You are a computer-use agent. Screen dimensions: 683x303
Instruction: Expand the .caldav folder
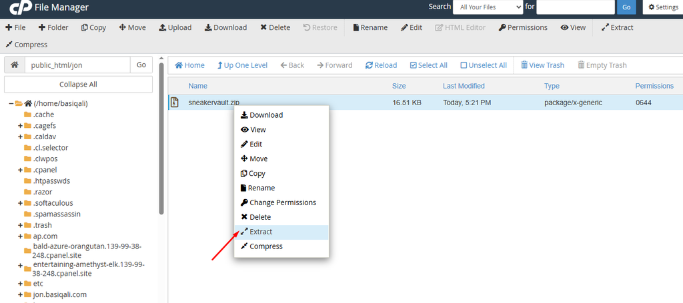(20, 137)
